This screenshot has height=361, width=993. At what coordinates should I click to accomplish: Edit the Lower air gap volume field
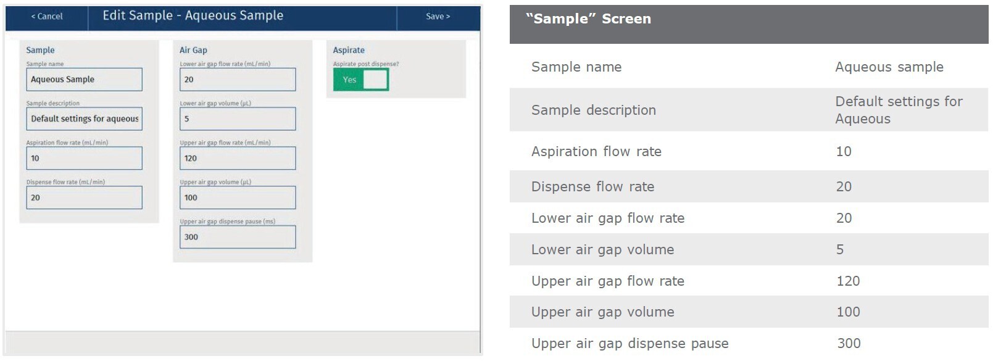pos(238,119)
